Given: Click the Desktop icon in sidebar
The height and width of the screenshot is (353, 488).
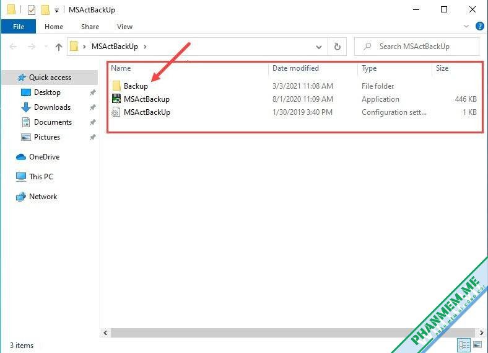Looking at the screenshot, I should [x=26, y=92].
